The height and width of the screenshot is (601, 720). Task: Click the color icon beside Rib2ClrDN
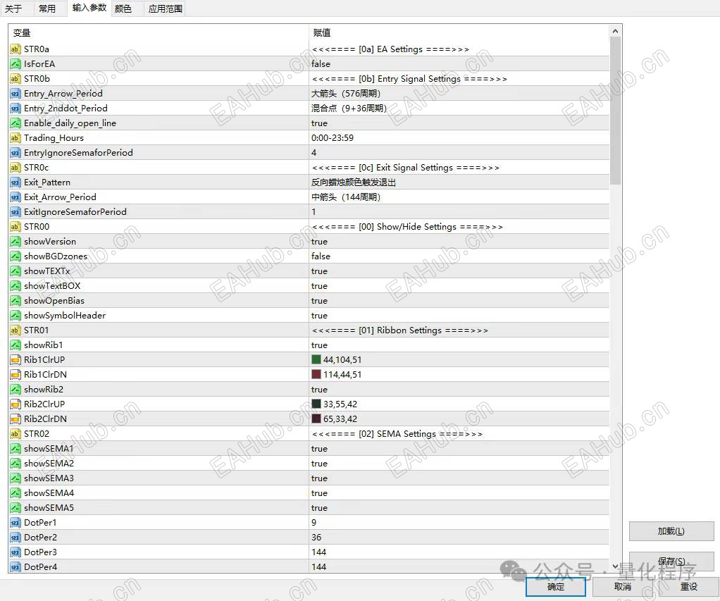(x=15, y=419)
